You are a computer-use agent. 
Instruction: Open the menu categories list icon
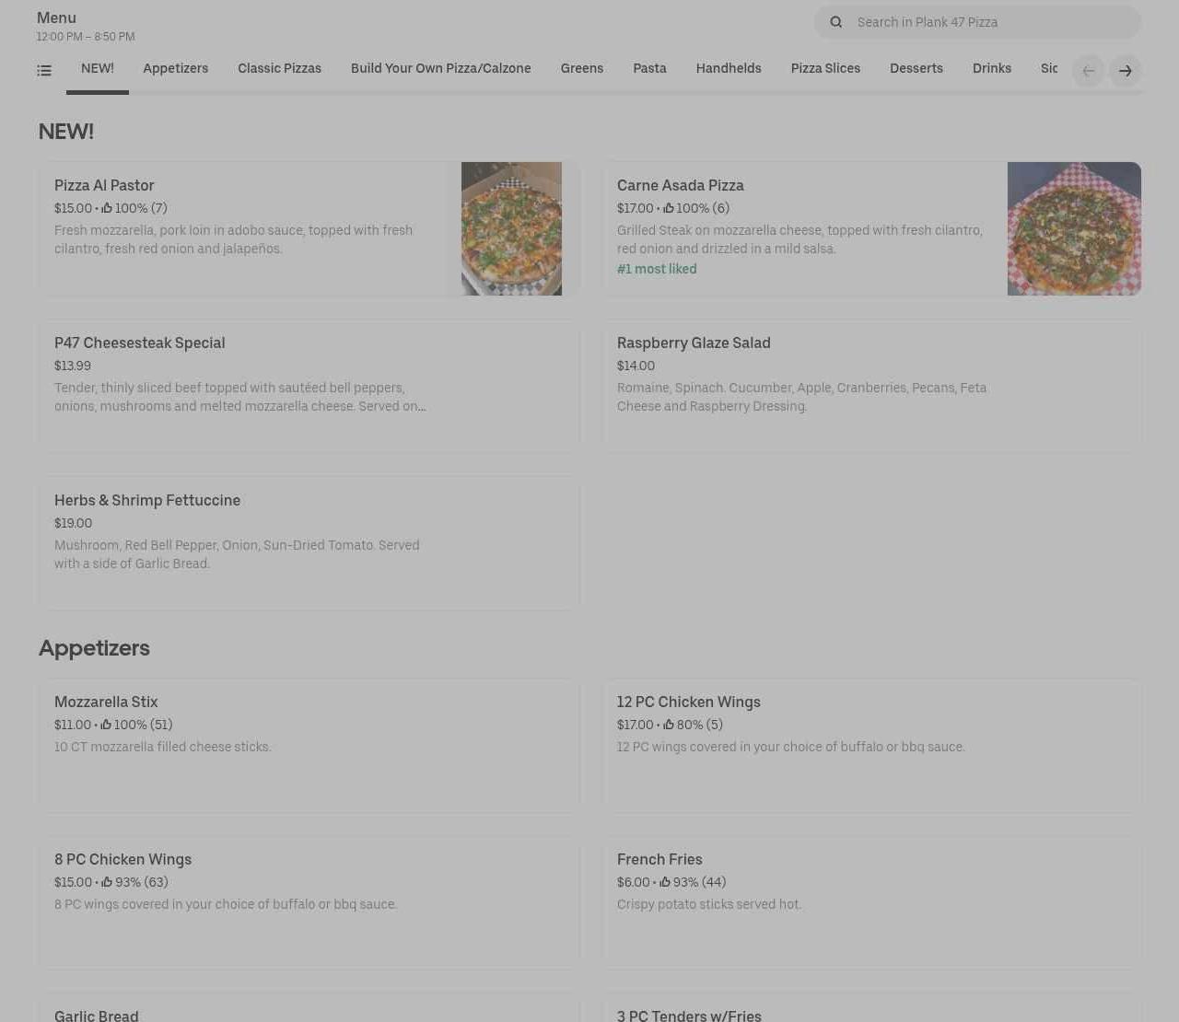44,71
